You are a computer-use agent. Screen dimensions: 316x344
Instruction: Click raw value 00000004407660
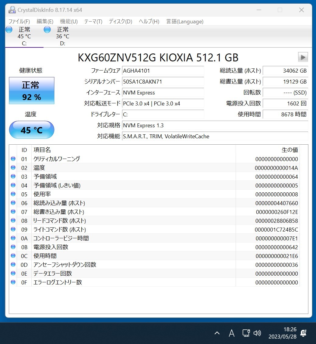click(276, 203)
